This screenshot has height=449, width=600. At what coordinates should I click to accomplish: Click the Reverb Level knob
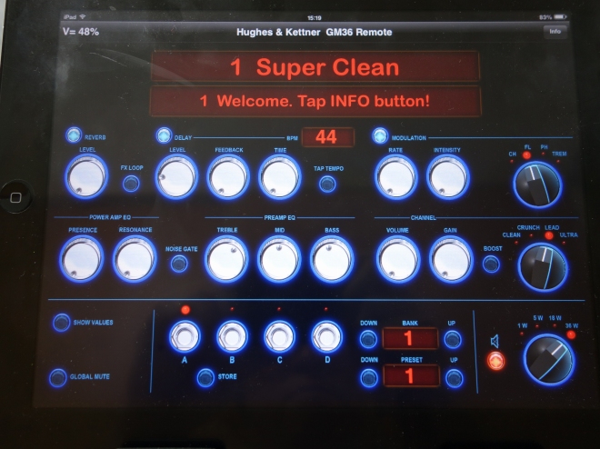pos(86,176)
